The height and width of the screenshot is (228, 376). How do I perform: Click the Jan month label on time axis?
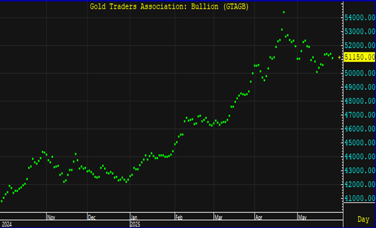[134, 217]
